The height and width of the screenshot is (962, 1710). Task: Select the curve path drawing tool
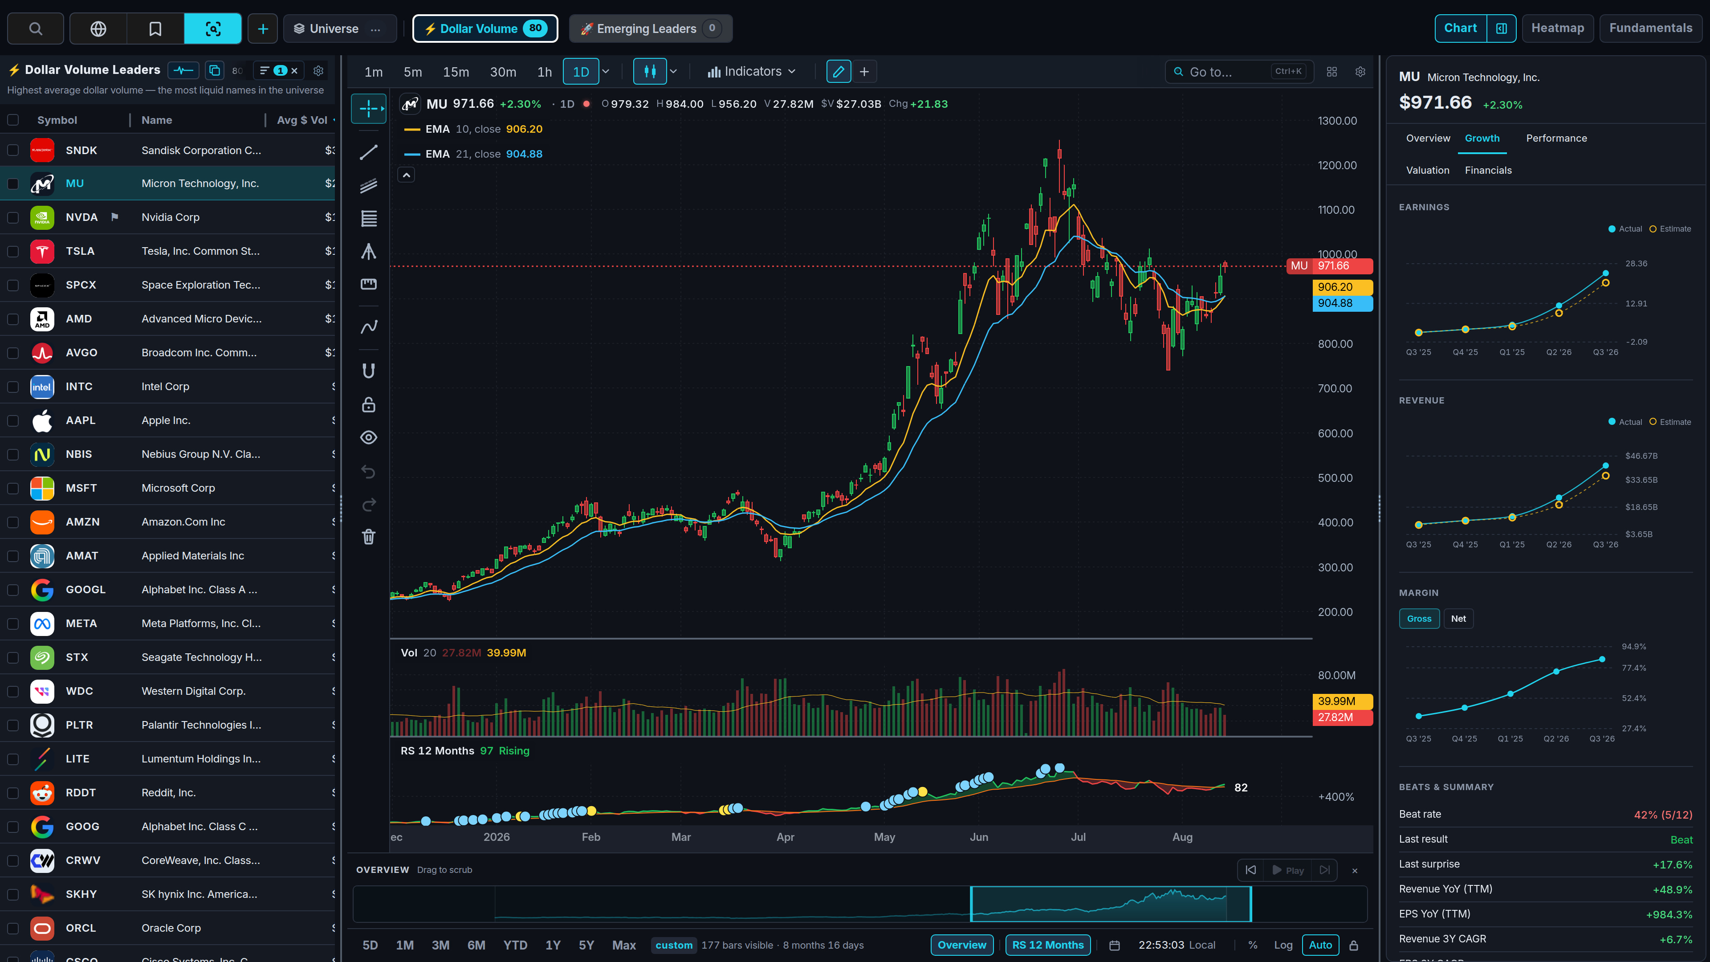[368, 326]
